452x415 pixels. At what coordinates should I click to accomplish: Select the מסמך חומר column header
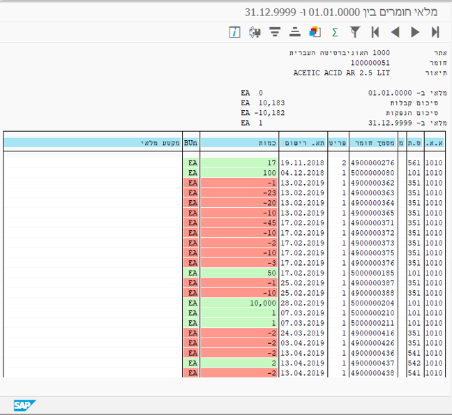373,143
